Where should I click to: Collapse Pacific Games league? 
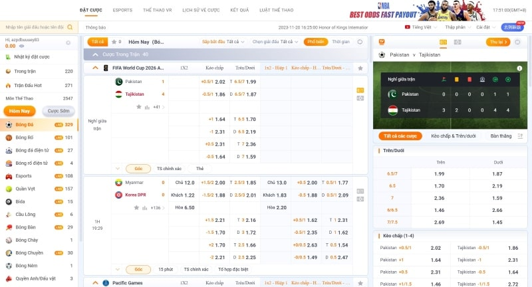[x=95, y=283]
